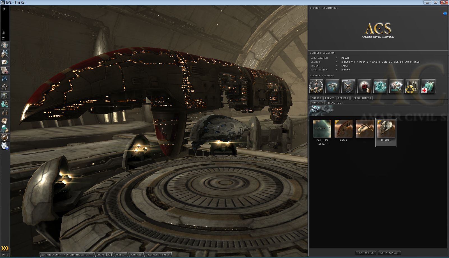Open the Alliance-Corp chat channel tab
449x258 pixels.
[67, 255]
